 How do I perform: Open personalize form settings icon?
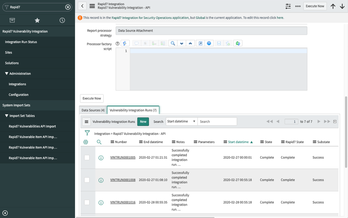click(x=288, y=6)
